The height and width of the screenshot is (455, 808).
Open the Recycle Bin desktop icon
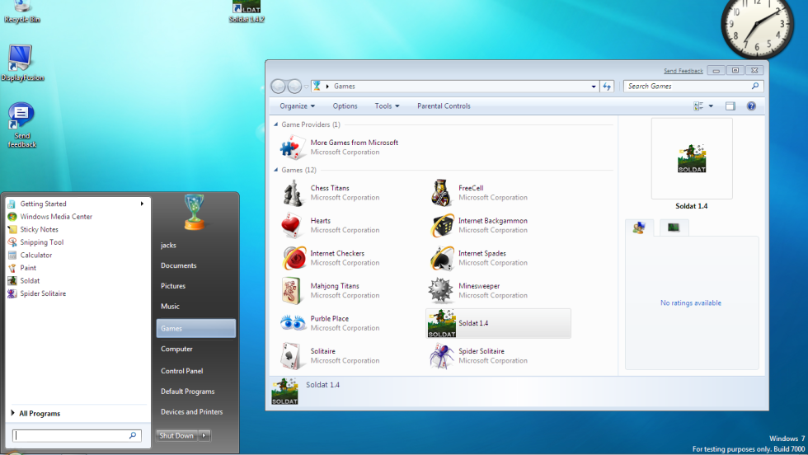[x=21, y=12]
